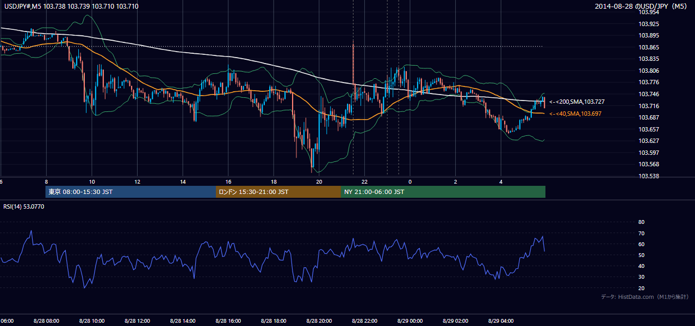Click the RSI axis level 40
The height and width of the screenshot is (326, 695).
click(x=641, y=266)
